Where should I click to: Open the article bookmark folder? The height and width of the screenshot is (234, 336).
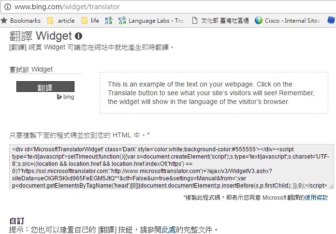(61, 21)
